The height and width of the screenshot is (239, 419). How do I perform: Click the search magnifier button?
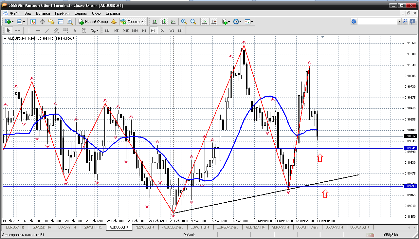[405, 22]
